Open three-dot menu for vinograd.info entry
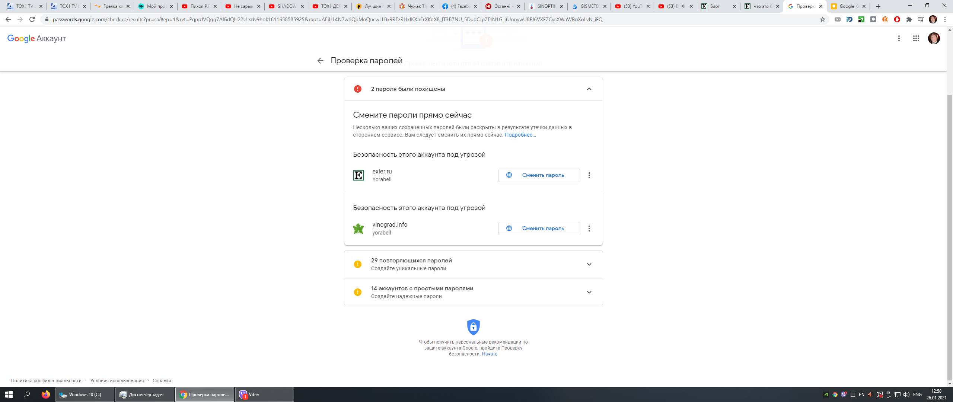The height and width of the screenshot is (402, 953). point(589,229)
